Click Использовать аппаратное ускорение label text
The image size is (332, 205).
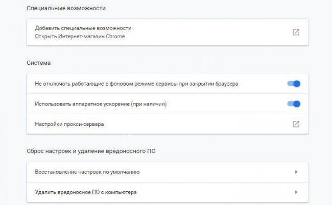click(x=101, y=104)
